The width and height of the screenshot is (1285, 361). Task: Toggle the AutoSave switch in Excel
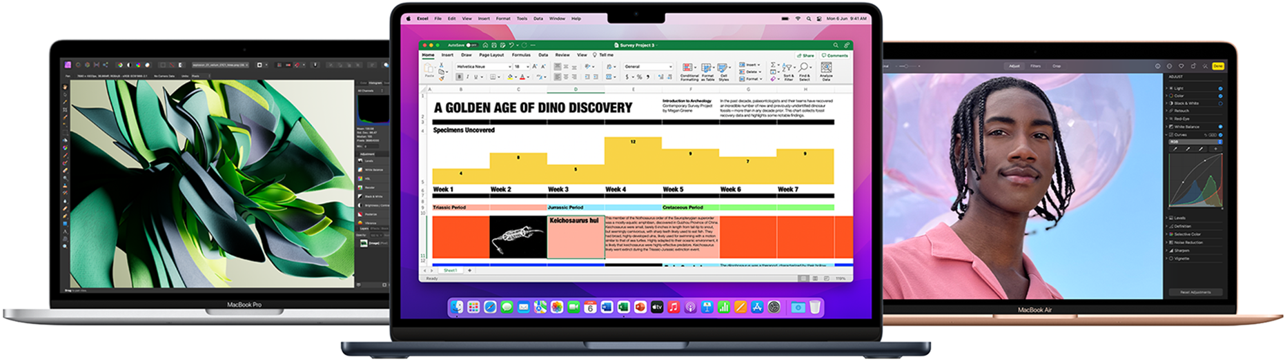tap(471, 45)
